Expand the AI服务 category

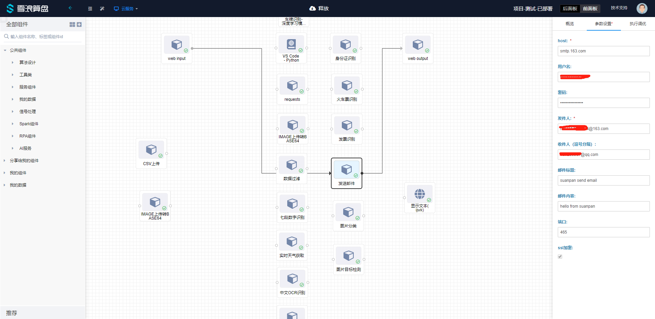click(x=13, y=148)
